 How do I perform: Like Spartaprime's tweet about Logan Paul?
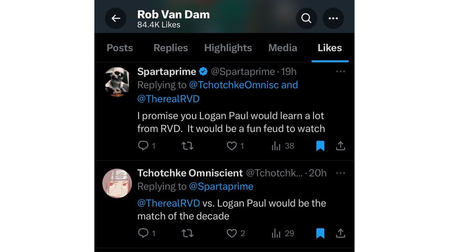[x=231, y=146]
